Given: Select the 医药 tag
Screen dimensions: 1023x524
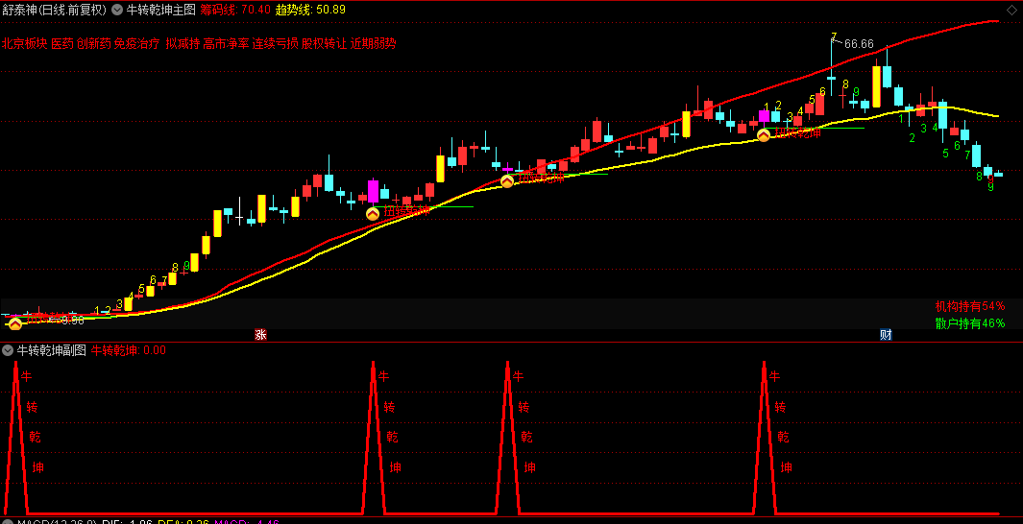Looking at the screenshot, I should click(x=62, y=44).
